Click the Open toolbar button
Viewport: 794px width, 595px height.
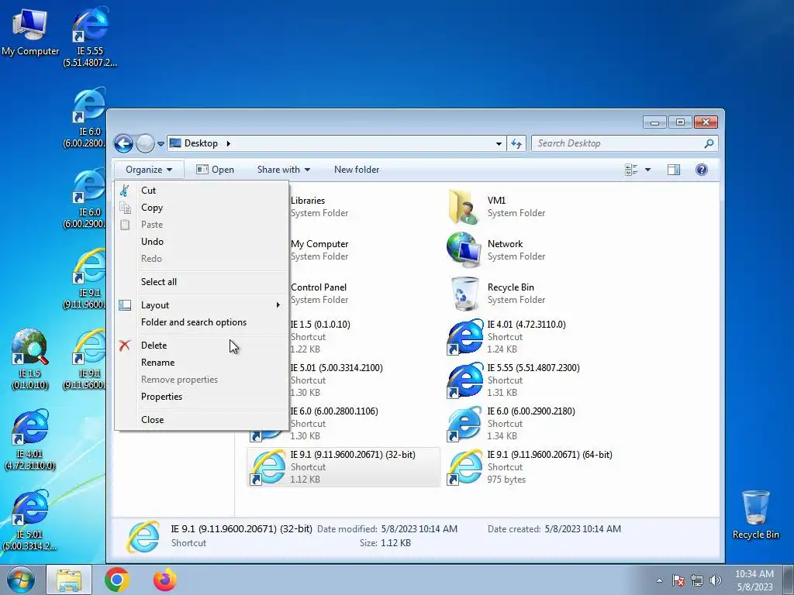coord(216,170)
